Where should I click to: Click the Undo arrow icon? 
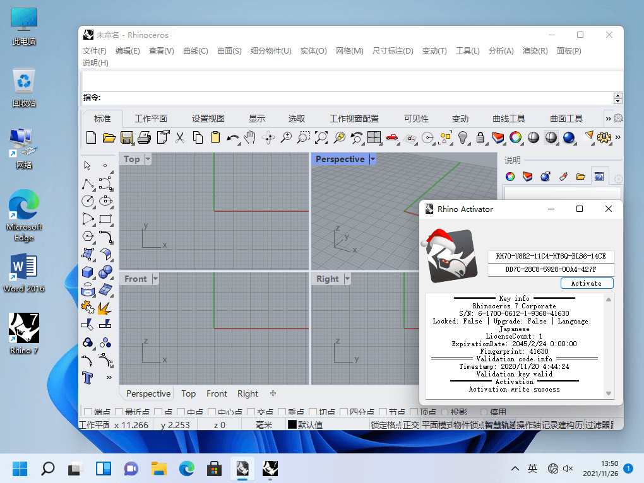point(233,137)
